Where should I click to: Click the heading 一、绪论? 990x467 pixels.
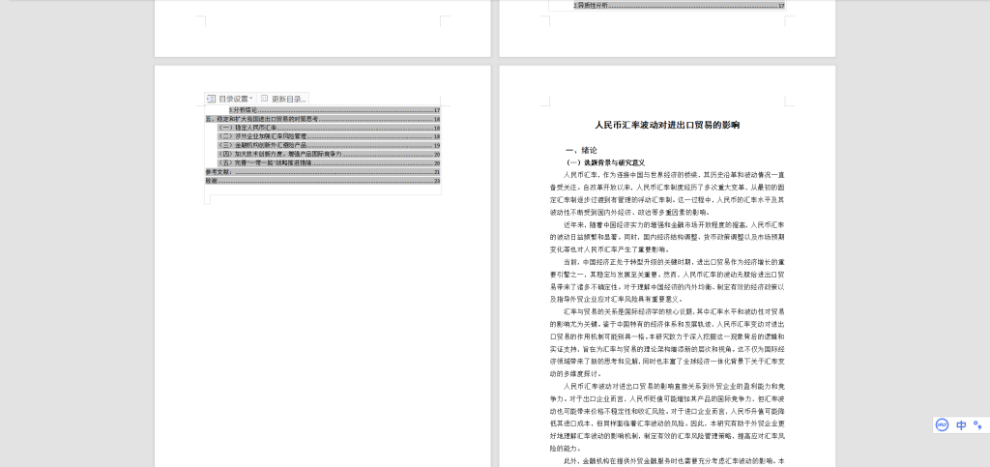click(581, 150)
